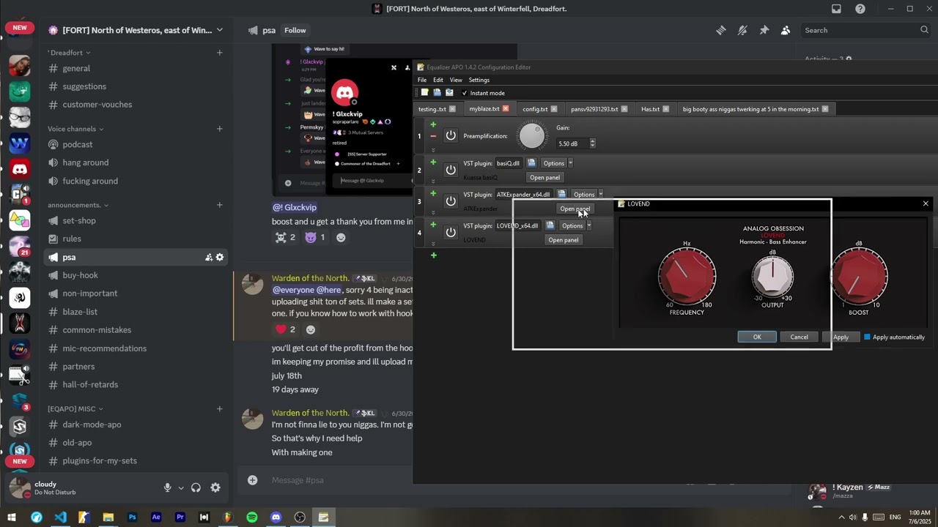
Task: Browse for the ATKExpander_x64.dll plugin file
Action: (561, 195)
